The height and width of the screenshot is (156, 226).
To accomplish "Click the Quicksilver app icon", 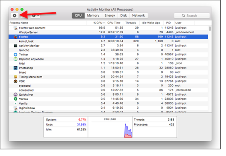I will click(x=15, y=94).
